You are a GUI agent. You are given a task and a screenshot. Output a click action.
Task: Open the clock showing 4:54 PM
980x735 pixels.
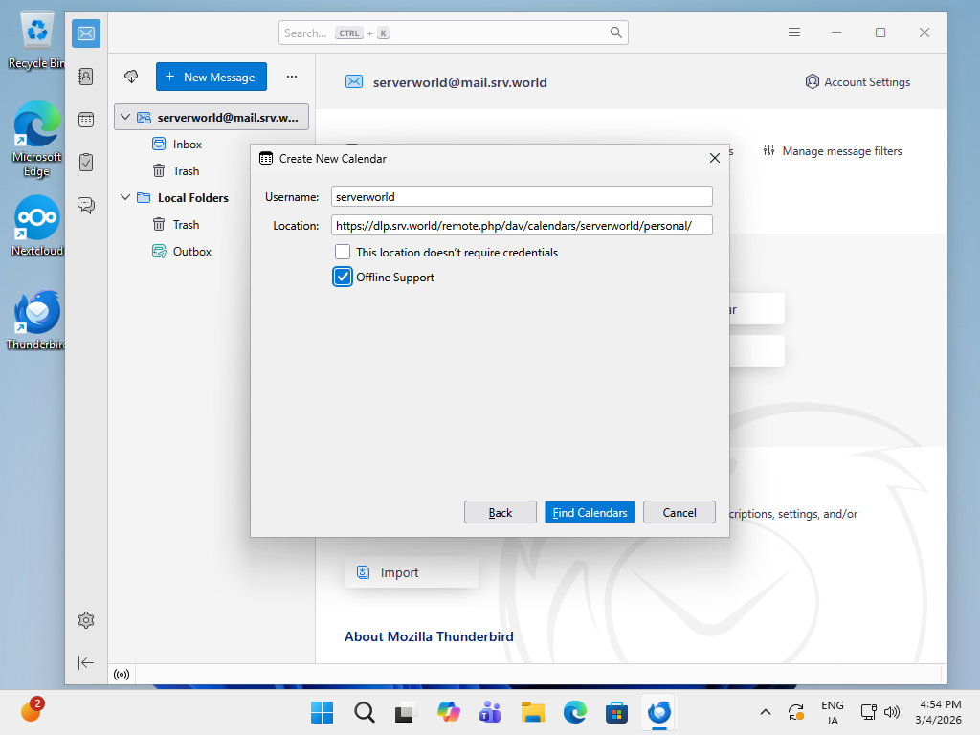pyautogui.click(x=938, y=712)
